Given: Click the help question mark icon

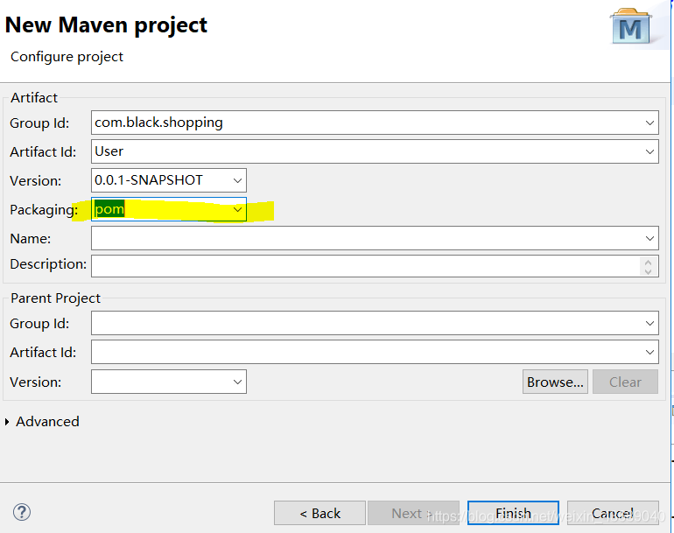Looking at the screenshot, I should pyautogui.click(x=22, y=512).
